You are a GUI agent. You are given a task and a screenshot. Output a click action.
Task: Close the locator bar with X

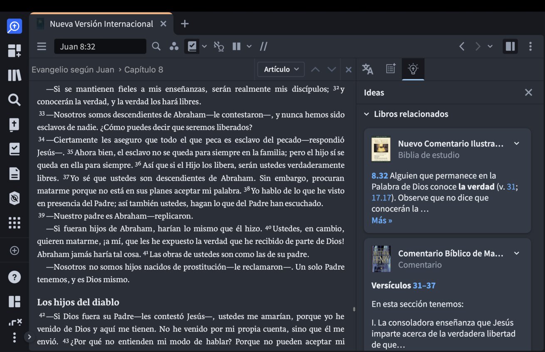click(349, 69)
